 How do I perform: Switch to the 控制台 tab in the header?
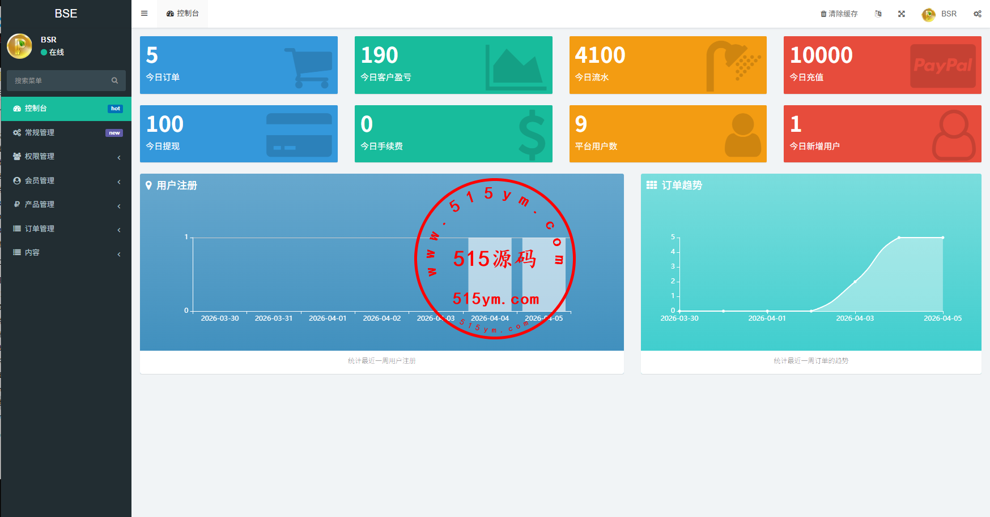182,14
